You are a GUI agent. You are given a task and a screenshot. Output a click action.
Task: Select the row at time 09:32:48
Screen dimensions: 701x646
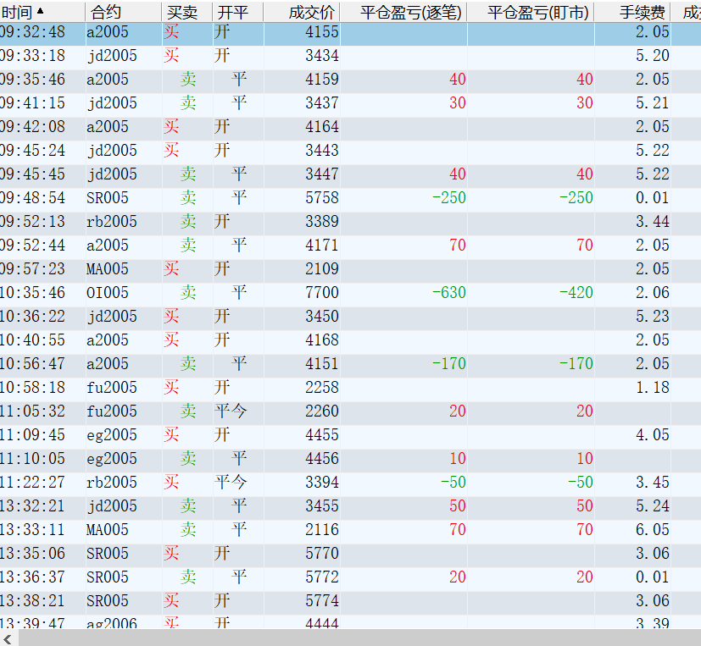coord(351,32)
